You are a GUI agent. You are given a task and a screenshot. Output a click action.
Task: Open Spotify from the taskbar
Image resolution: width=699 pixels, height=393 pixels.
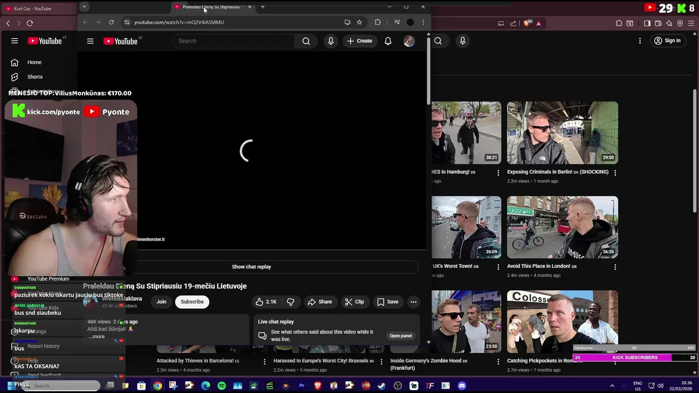222,386
